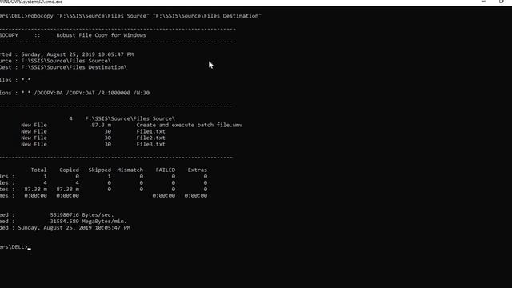Click the Total Bytes value '87.38 m'

click(35, 189)
